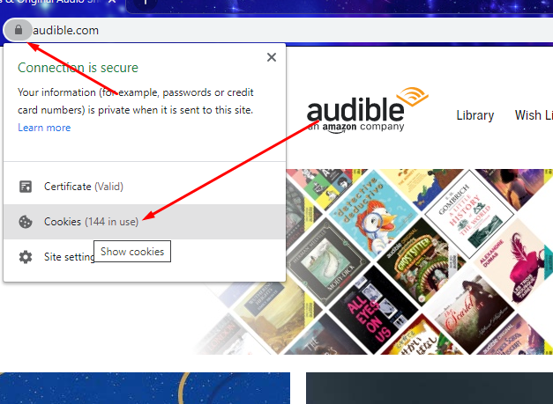Select the All Eyes On Us cover
Screen dimensions: 553x404
(x=372, y=310)
